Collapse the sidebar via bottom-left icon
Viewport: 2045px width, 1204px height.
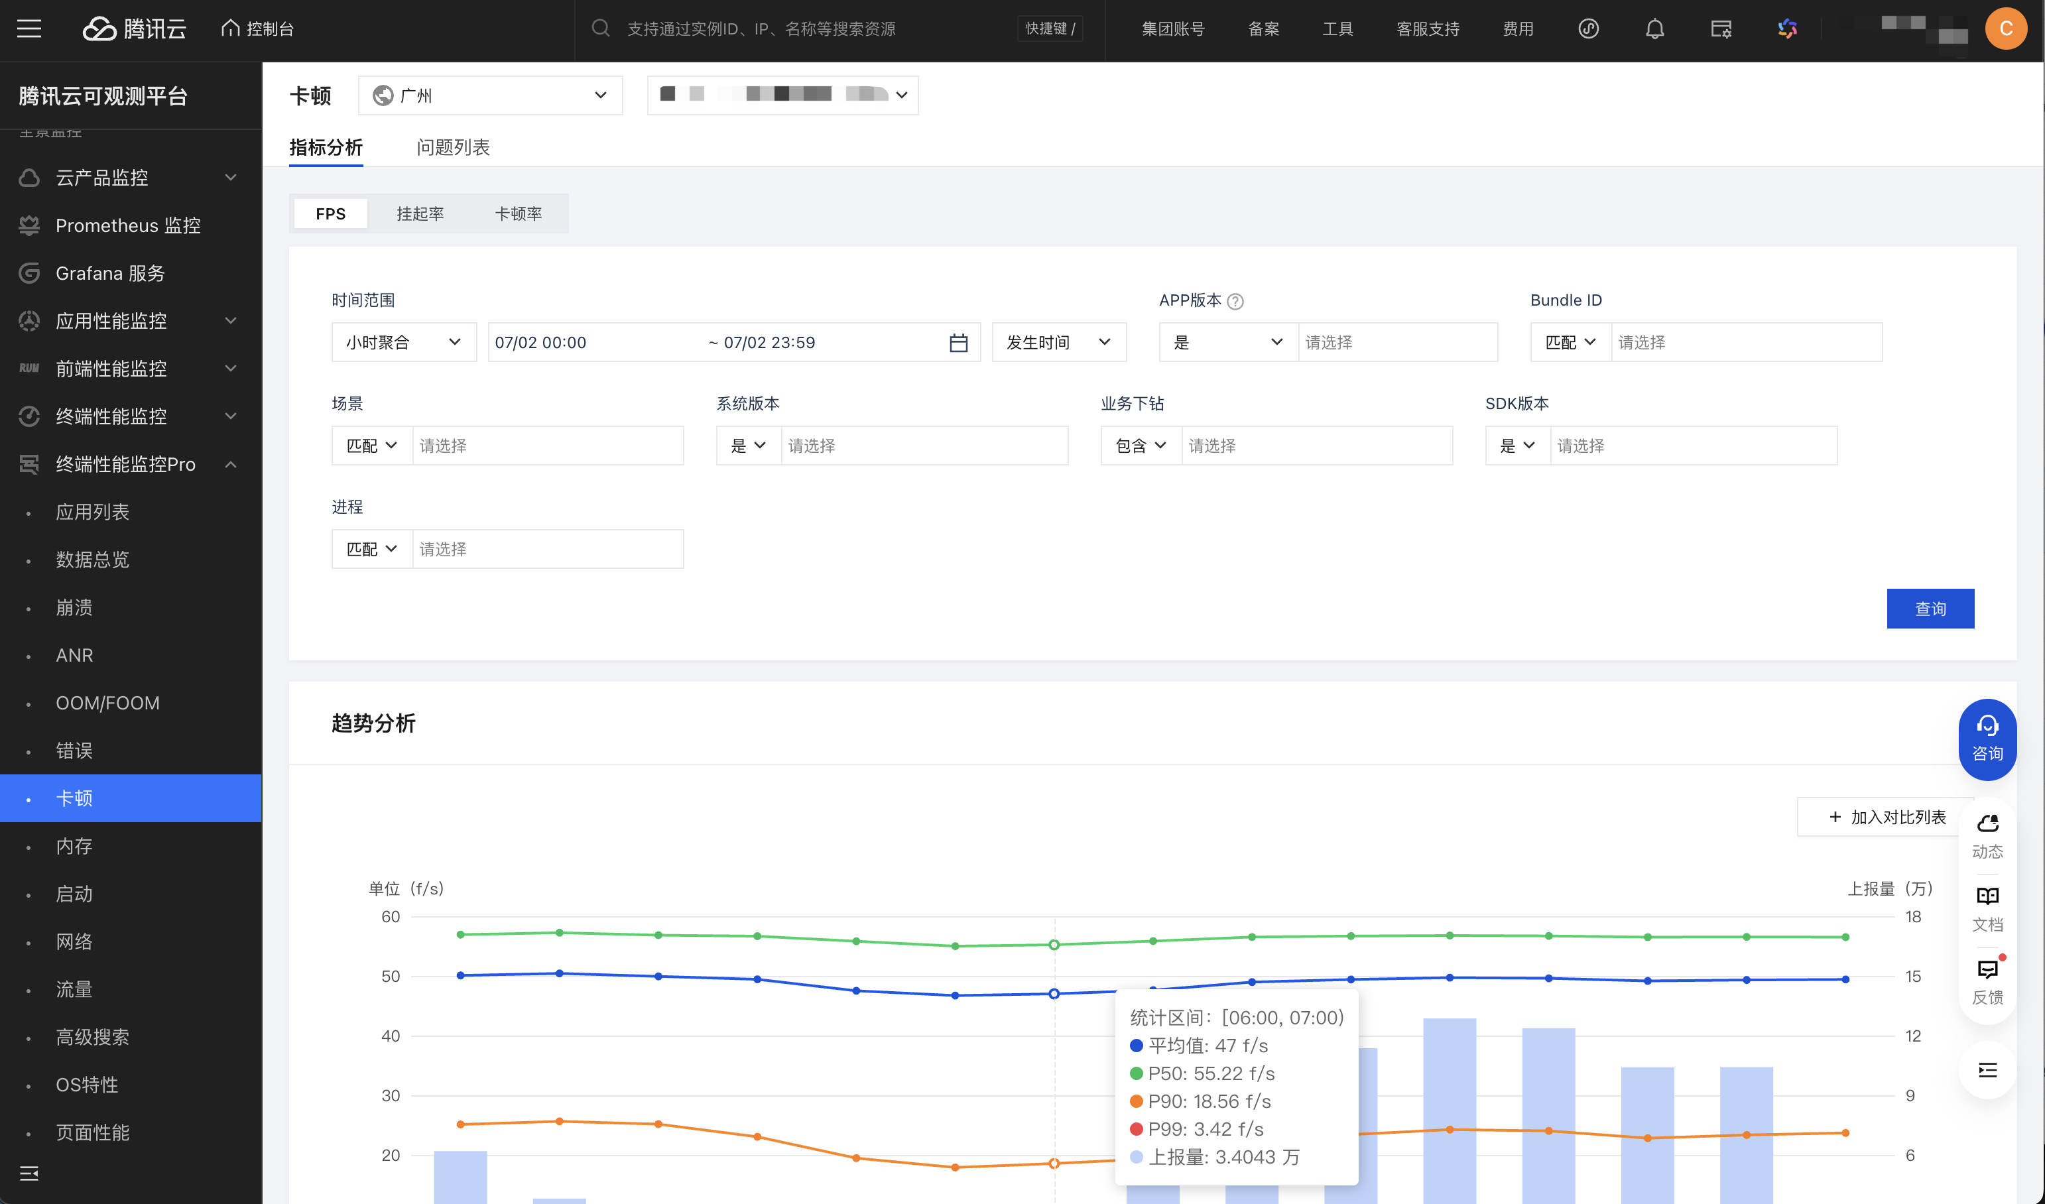click(x=29, y=1173)
